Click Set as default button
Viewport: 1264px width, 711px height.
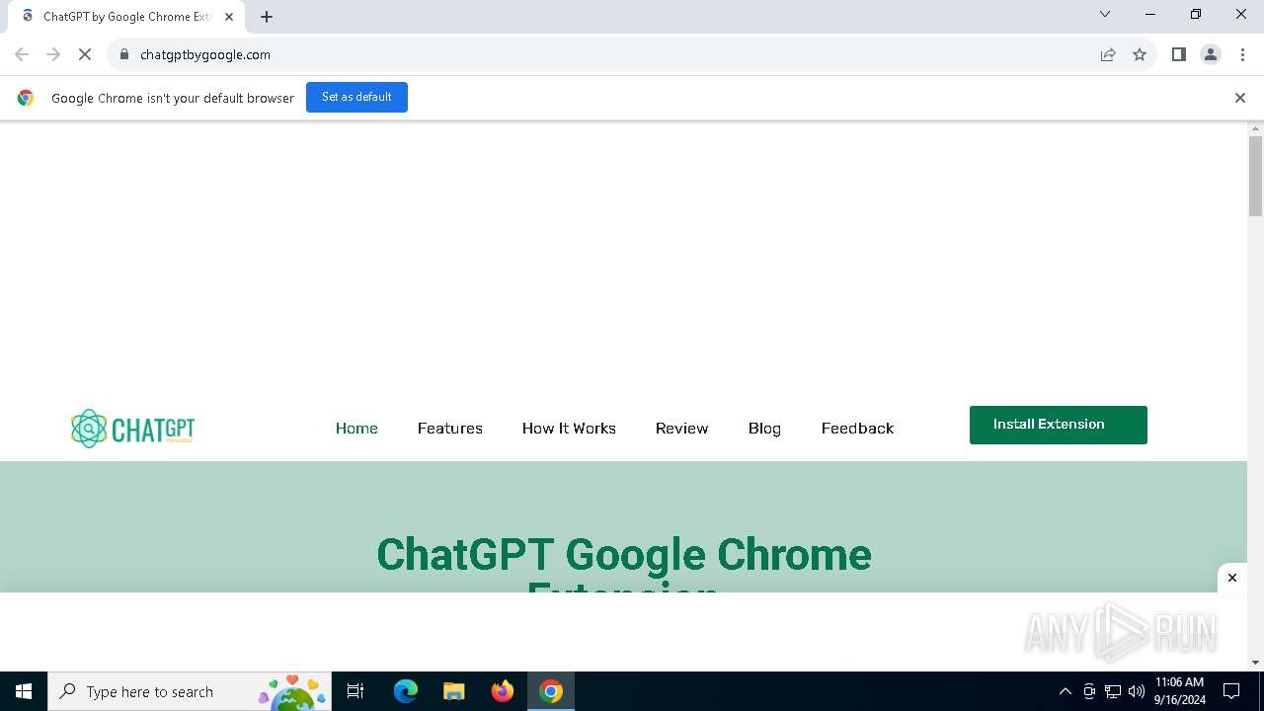pos(356,97)
